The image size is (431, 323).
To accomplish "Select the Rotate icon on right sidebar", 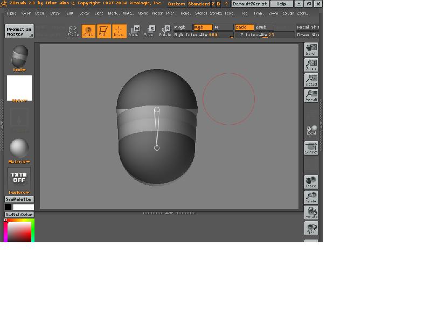I will [311, 214].
